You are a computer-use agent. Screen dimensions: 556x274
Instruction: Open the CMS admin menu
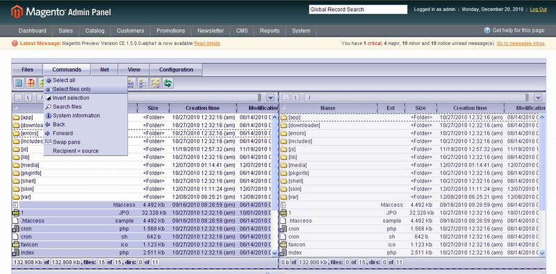242,31
